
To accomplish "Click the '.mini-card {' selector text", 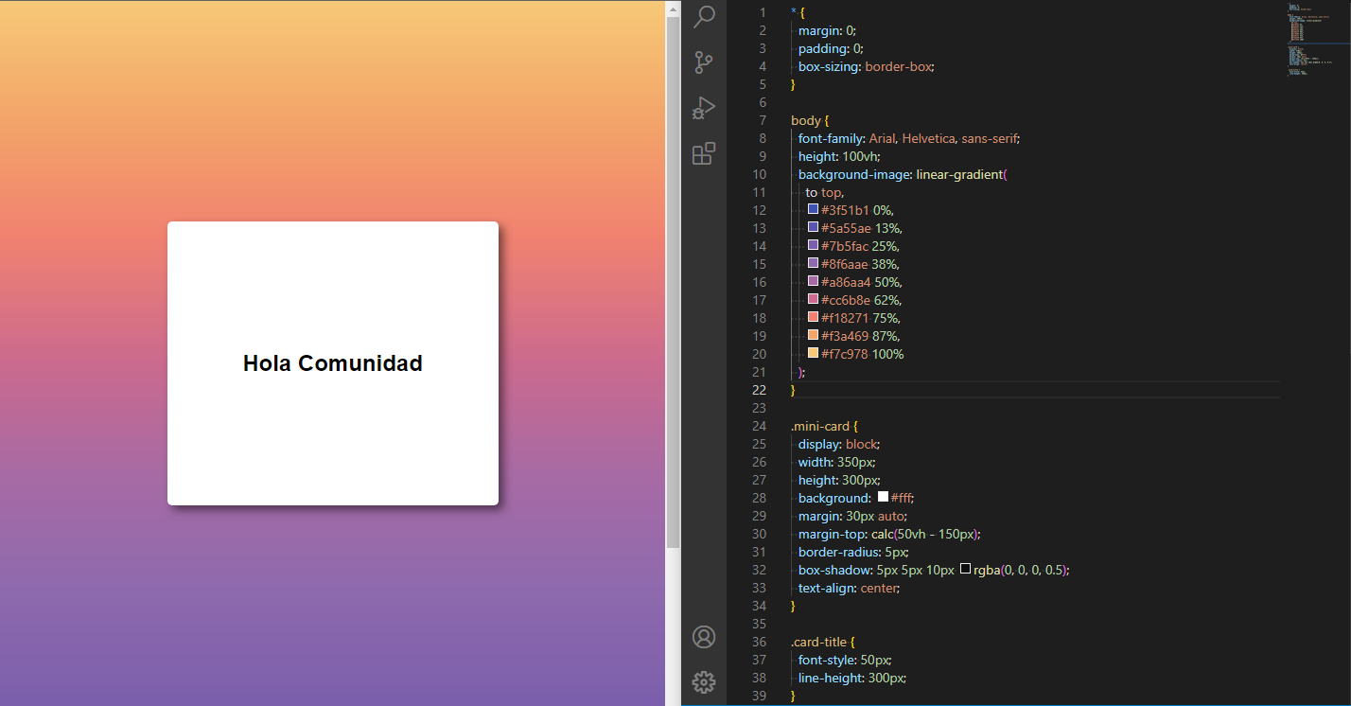I will (x=824, y=426).
